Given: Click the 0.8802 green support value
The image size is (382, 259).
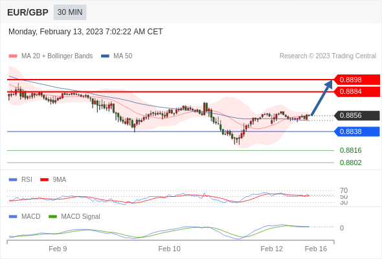Looking at the screenshot, I should pyautogui.click(x=350, y=163).
